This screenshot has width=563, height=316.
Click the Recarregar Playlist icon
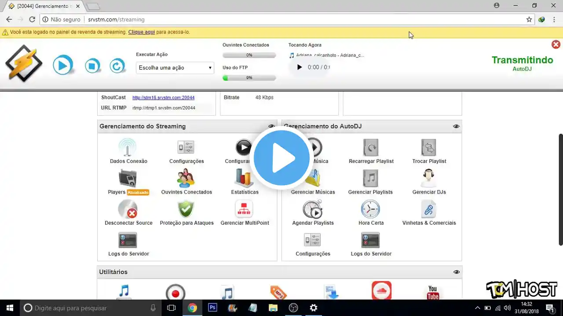coord(370,148)
